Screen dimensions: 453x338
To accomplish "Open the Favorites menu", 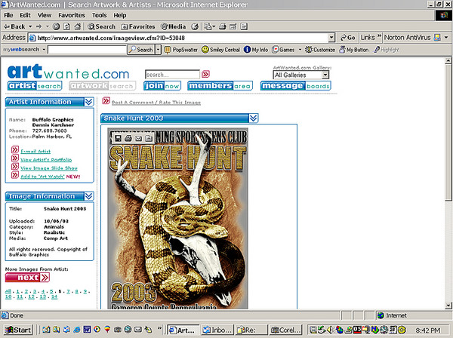I will (x=72, y=15).
